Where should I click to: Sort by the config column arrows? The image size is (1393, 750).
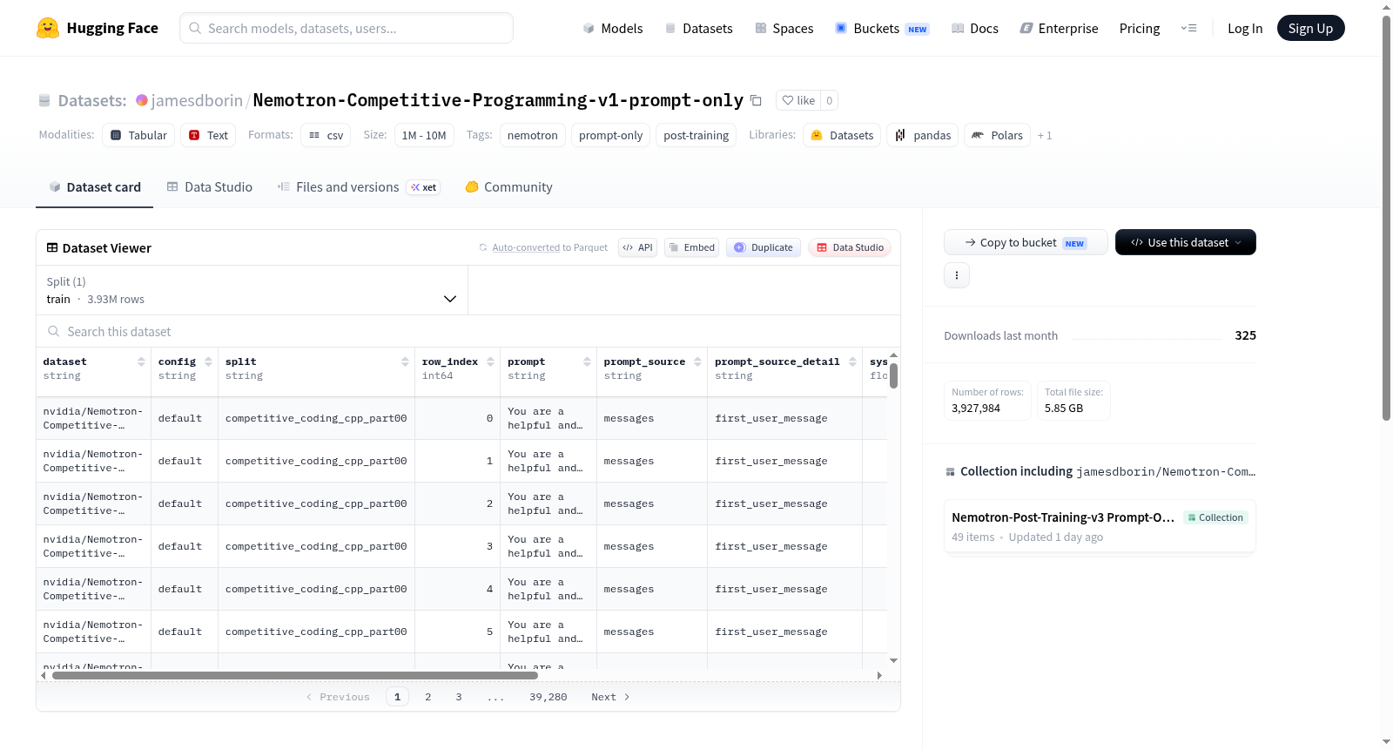[x=208, y=361]
